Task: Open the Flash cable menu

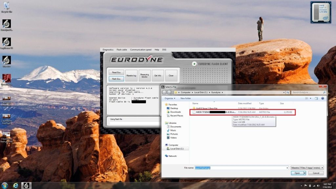Action: coord(122,50)
